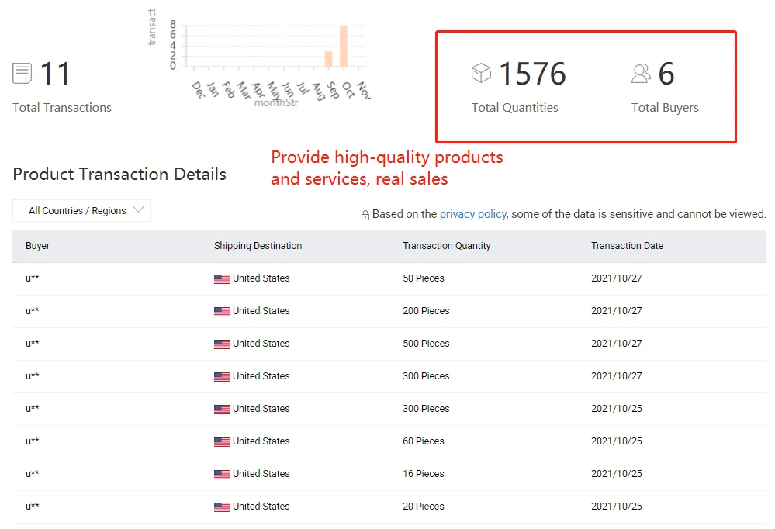Click the Buyer column header
Viewport: 775px width, 529px height.
click(x=37, y=246)
